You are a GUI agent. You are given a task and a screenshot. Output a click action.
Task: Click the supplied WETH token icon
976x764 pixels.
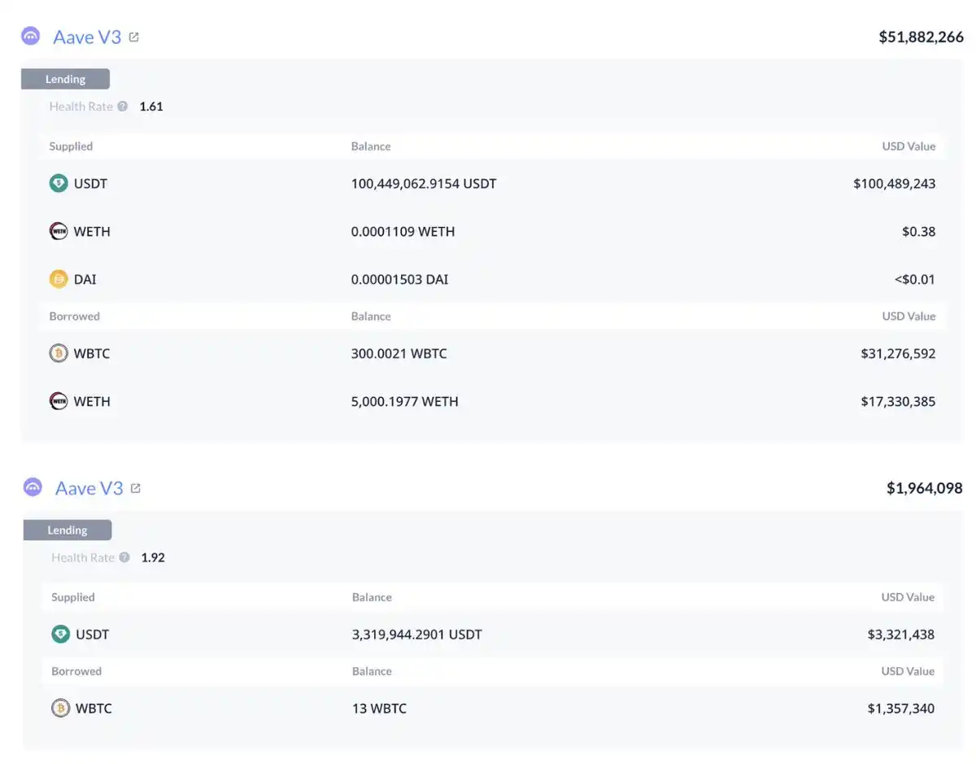59,231
